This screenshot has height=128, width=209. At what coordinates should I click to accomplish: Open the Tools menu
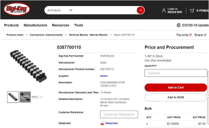pyautogui.click(x=79, y=25)
